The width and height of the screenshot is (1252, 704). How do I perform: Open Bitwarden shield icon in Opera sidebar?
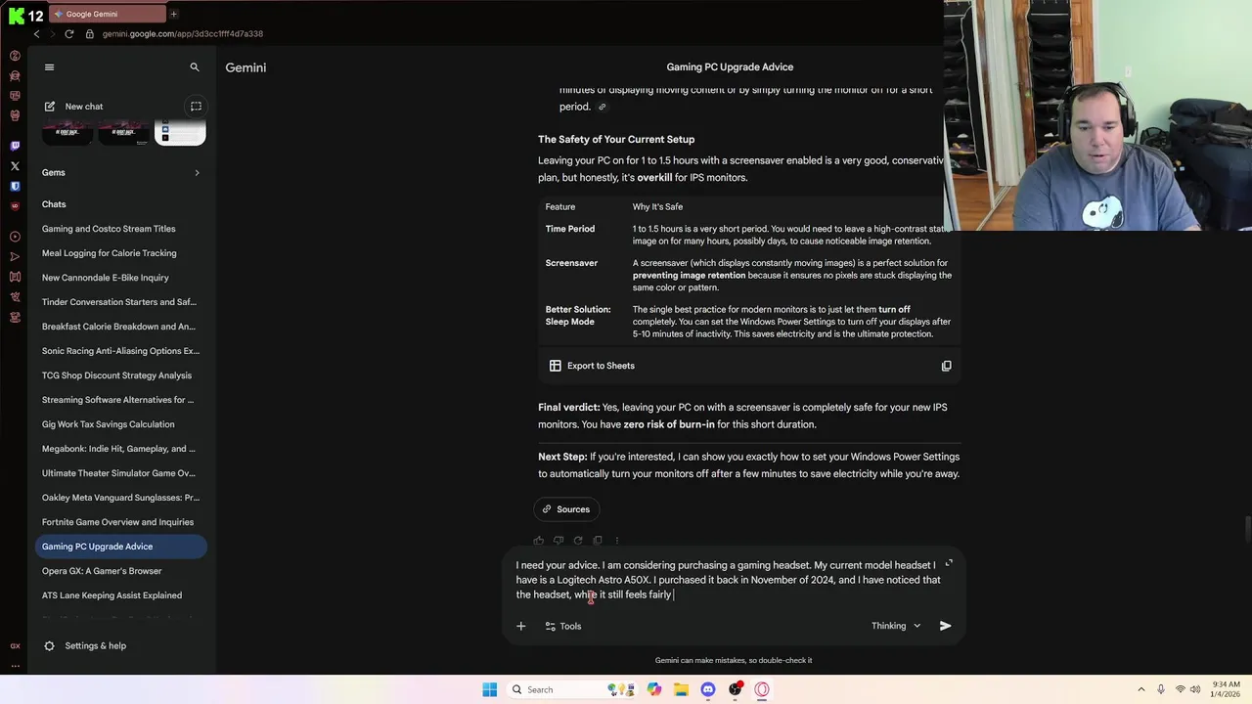(x=15, y=186)
